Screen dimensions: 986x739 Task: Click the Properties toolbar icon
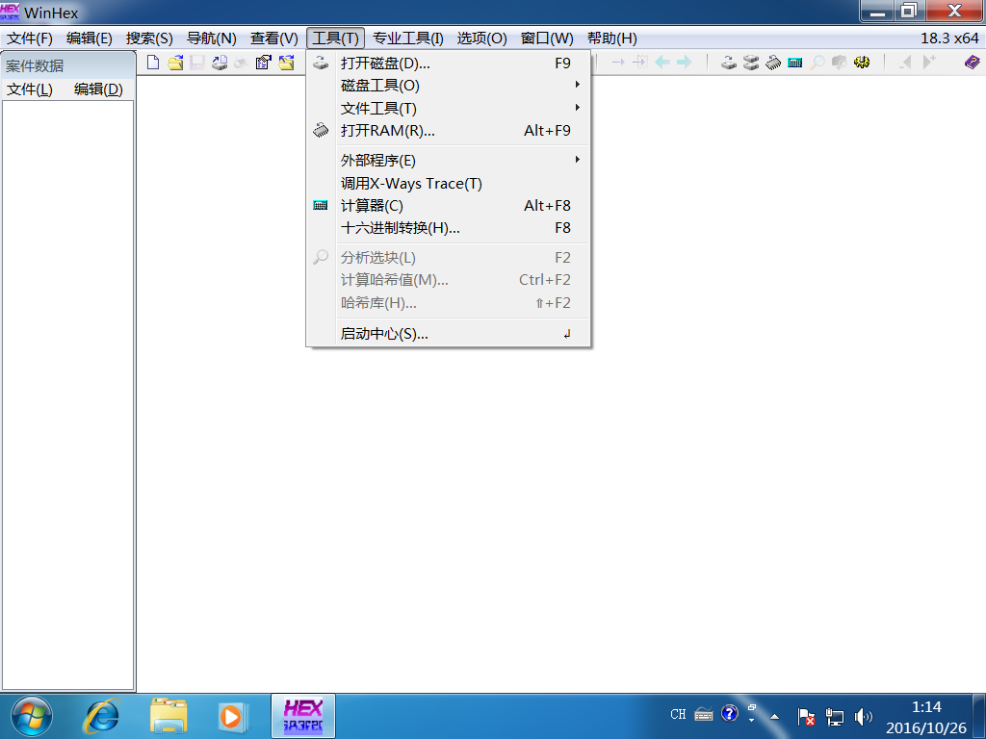(264, 63)
